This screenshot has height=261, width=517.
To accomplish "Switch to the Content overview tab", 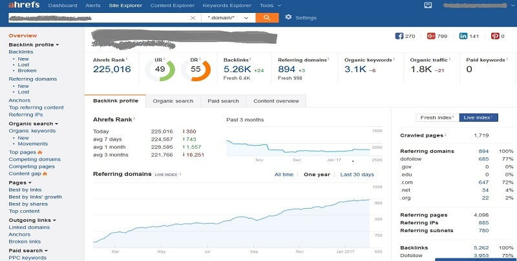I will [277, 101].
